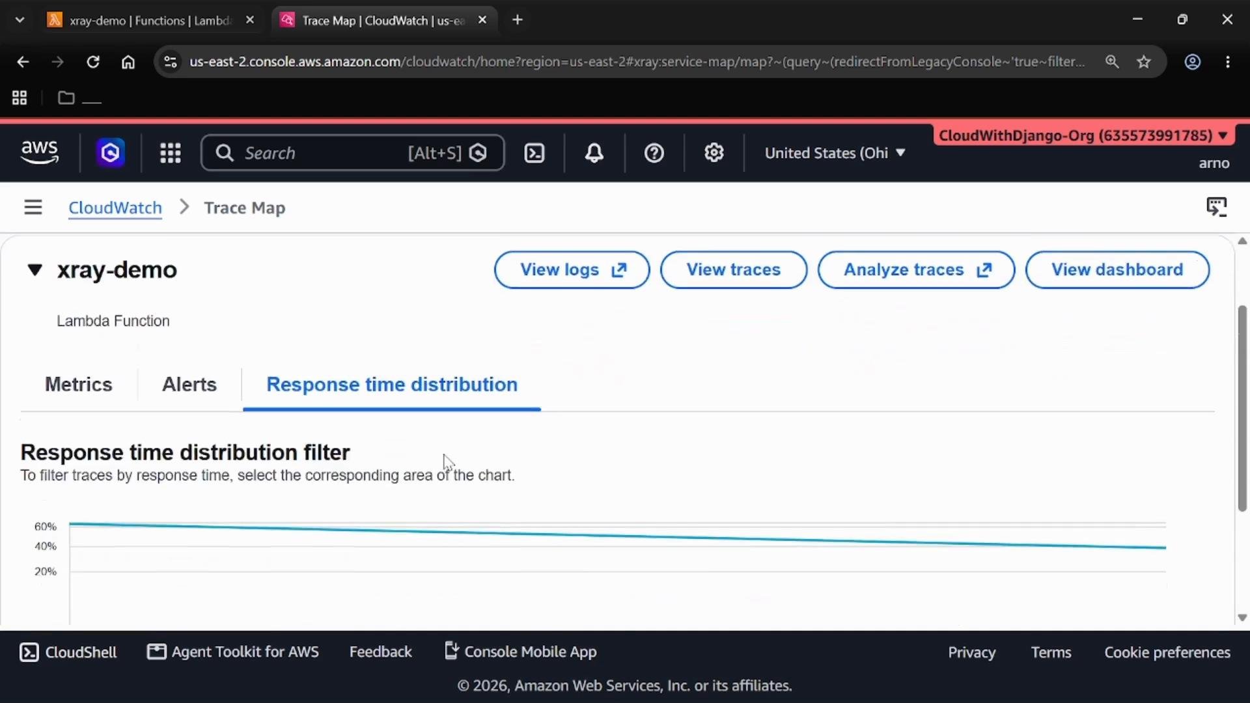Click the scroll down arrow of the panel
The height and width of the screenshot is (703, 1250).
pos(1242,618)
